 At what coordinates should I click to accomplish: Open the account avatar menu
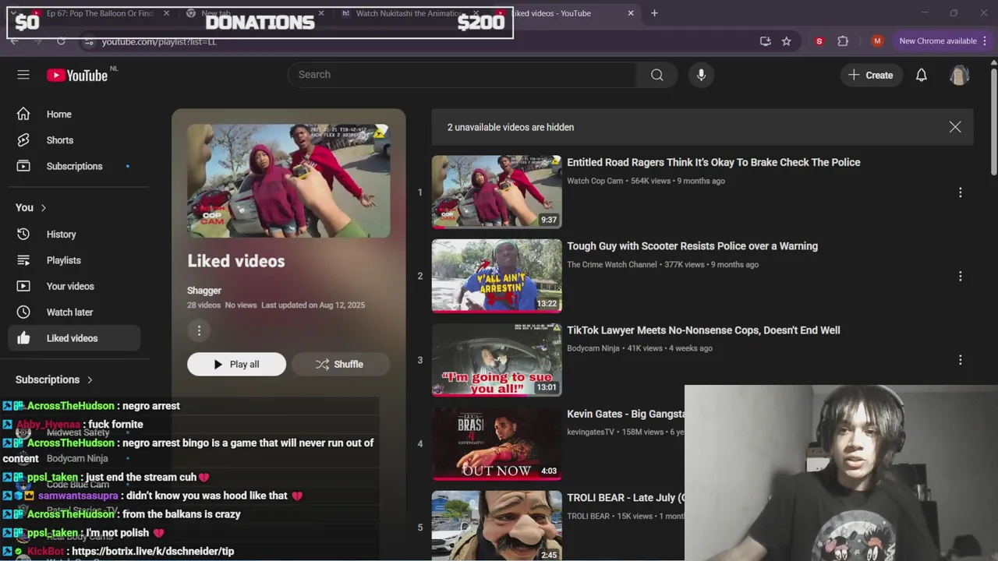(959, 75)
